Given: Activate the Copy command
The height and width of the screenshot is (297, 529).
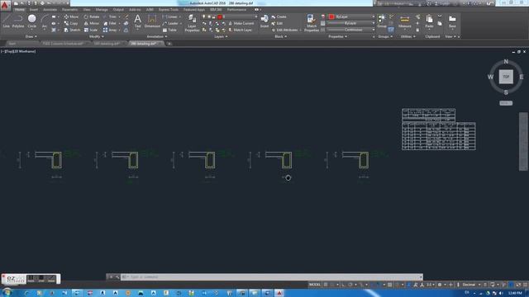Looking at the screenshot, I should 71,23.
